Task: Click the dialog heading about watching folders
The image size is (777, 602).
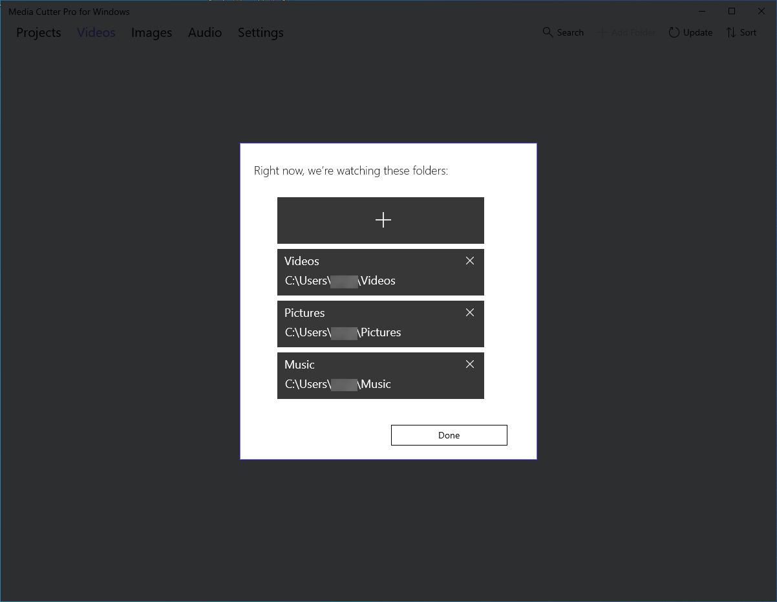Action: click(351, 171)
